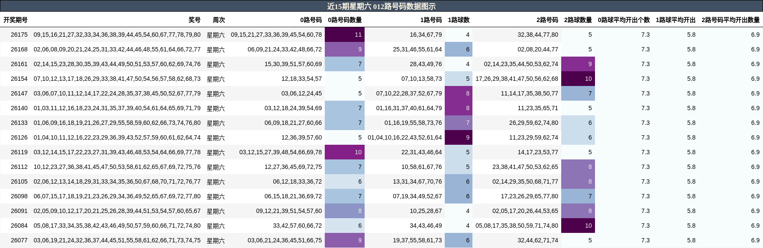Click the 1路 count 7 cell in row 26133
Image resolution: width=763 pixels, height=248 pixels.
459,123
